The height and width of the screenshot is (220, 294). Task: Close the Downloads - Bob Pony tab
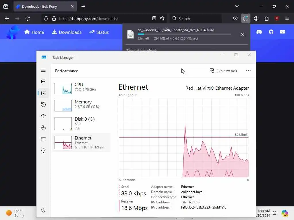tap(72, 7)
